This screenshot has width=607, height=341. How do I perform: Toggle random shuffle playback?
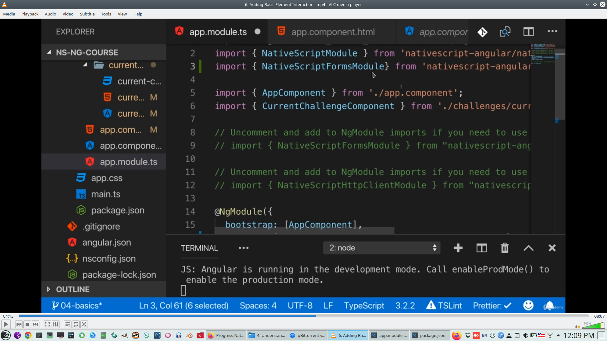click(84, 324)
